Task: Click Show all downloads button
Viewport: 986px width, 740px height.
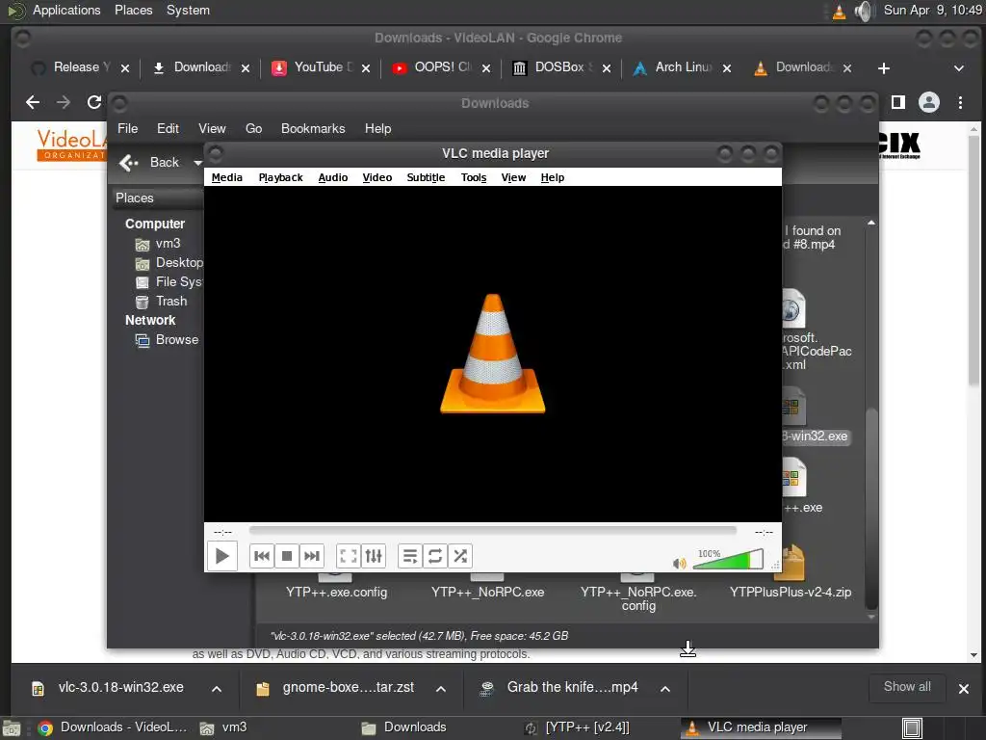Action: tap(907, 687)
